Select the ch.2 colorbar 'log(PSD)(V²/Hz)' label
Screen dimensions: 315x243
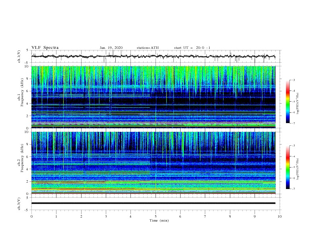[x=297, y=169]
